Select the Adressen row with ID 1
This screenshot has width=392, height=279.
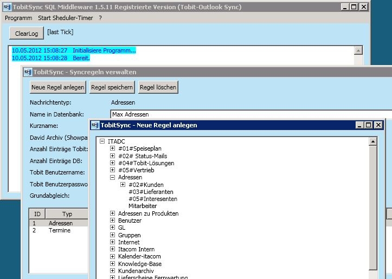[59, 223]
